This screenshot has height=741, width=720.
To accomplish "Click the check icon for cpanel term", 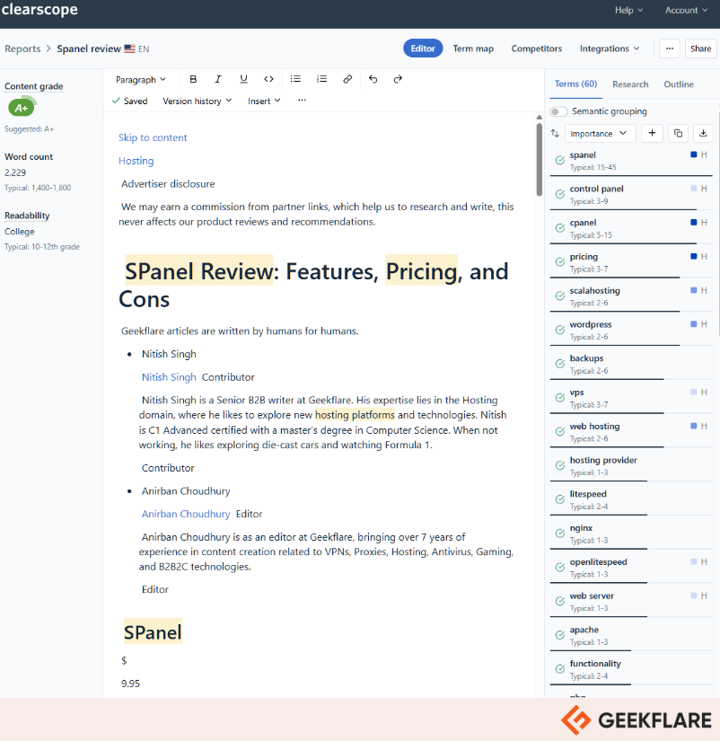I will (x=560, y=228).
